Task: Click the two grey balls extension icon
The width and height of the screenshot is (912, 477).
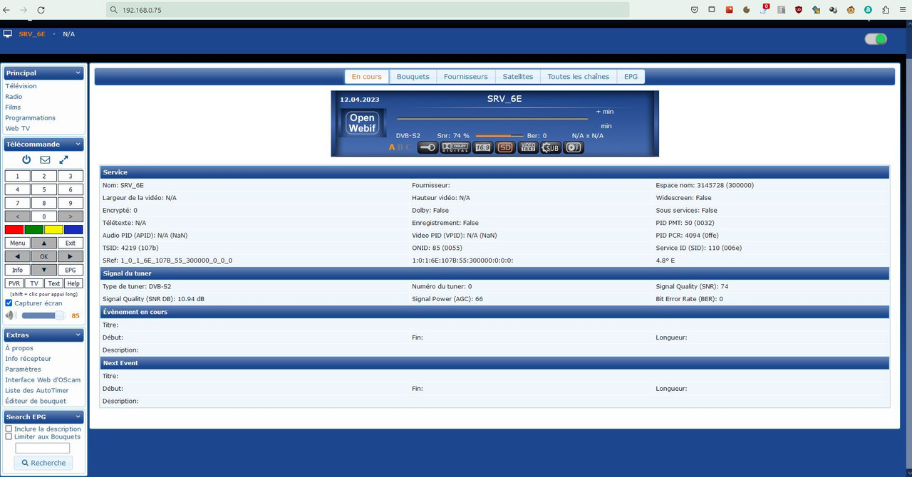Action: pyautogui.click(x=834, y=10)
